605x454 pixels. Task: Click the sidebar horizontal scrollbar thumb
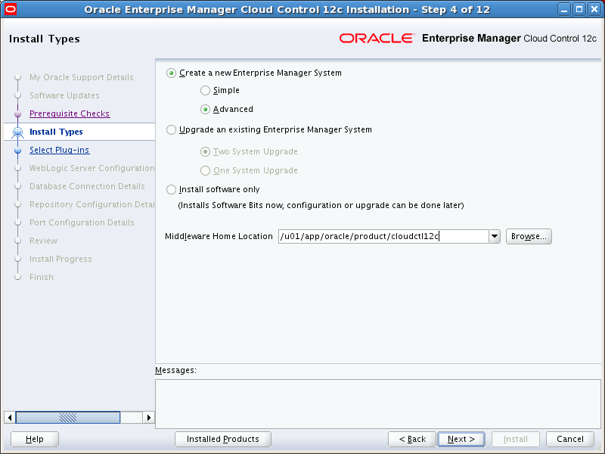(x=68, y=418)
